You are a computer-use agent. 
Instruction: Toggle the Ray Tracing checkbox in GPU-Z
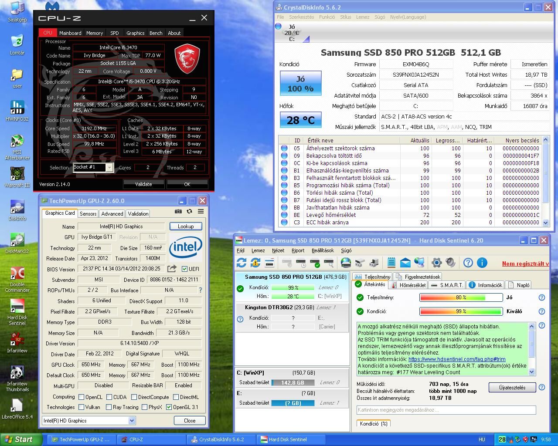[x=109, y=407]
